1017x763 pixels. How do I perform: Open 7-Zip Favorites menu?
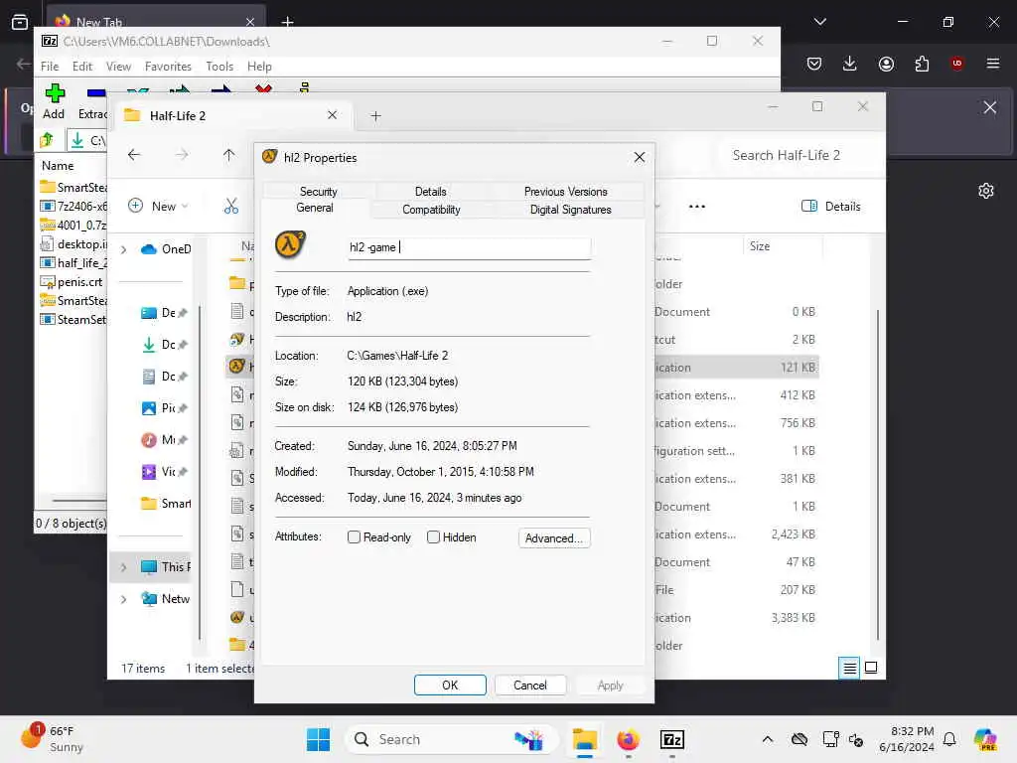pyautogui.click(x=168, y=67)
